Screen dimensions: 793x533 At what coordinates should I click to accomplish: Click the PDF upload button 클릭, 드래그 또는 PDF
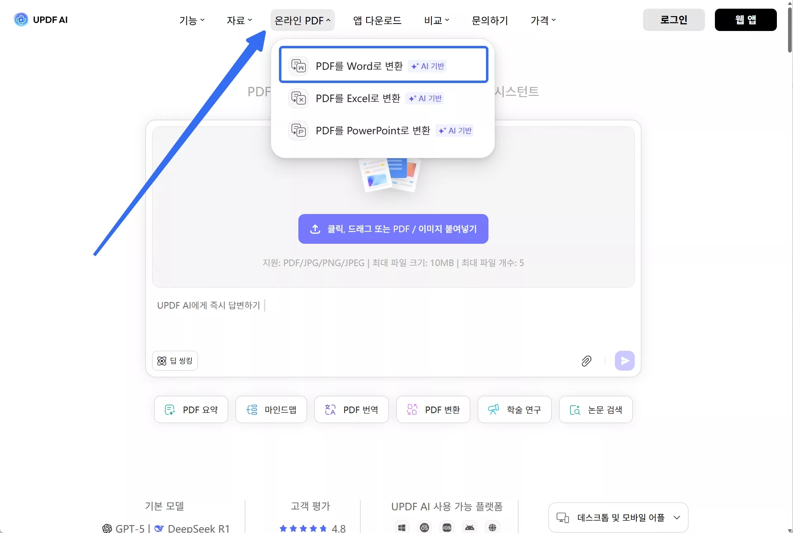coord(393,229)
